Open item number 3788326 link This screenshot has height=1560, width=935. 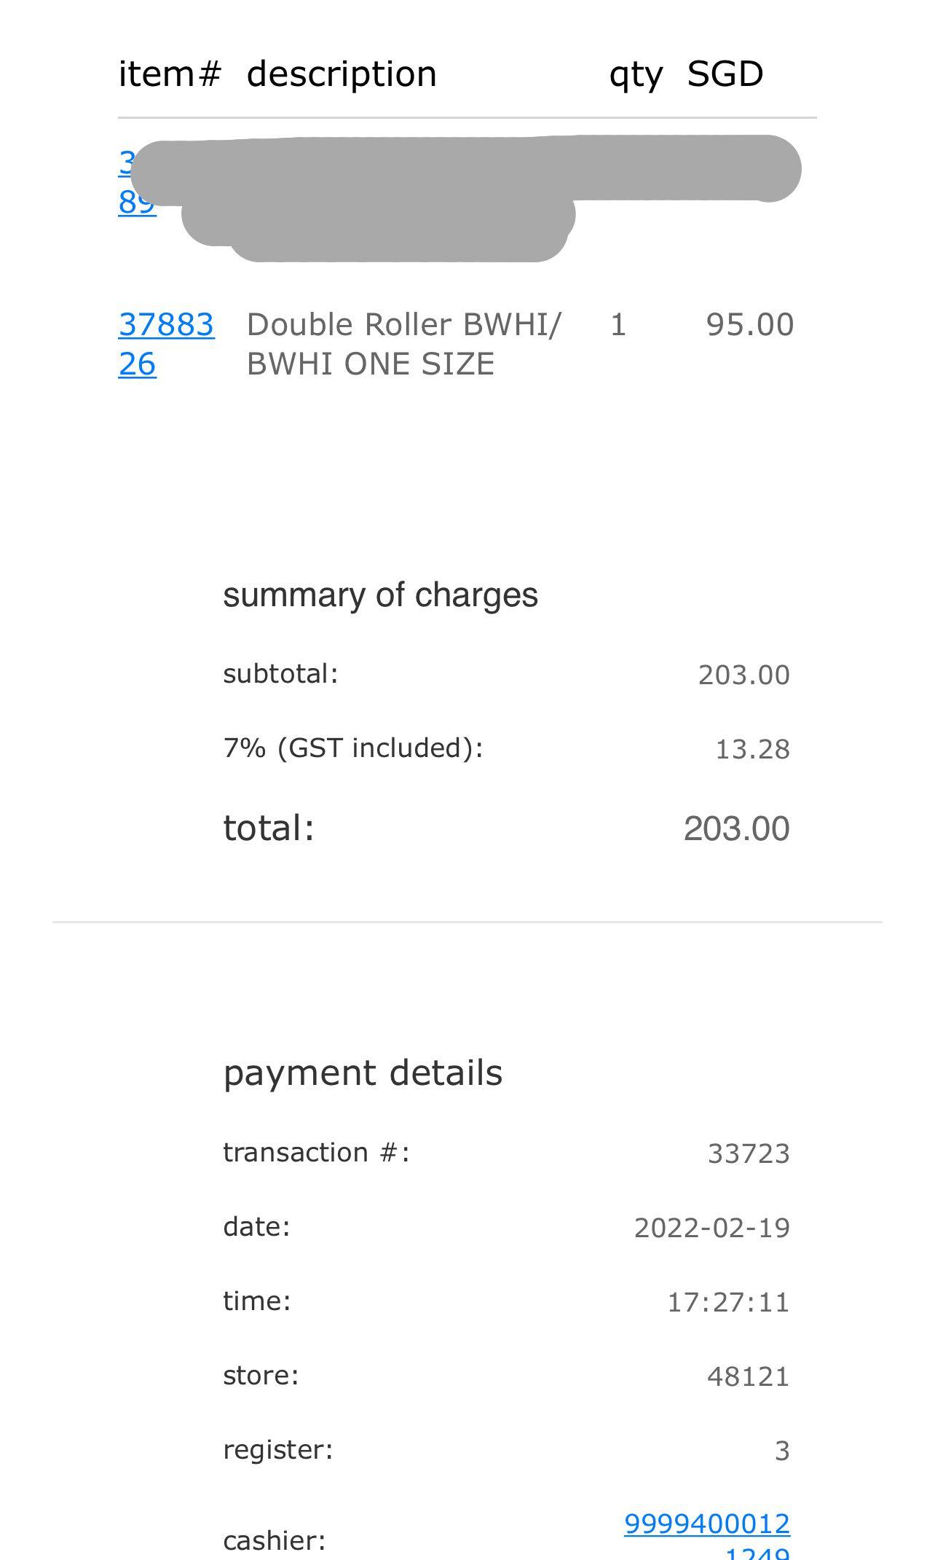tap(165, 343)
